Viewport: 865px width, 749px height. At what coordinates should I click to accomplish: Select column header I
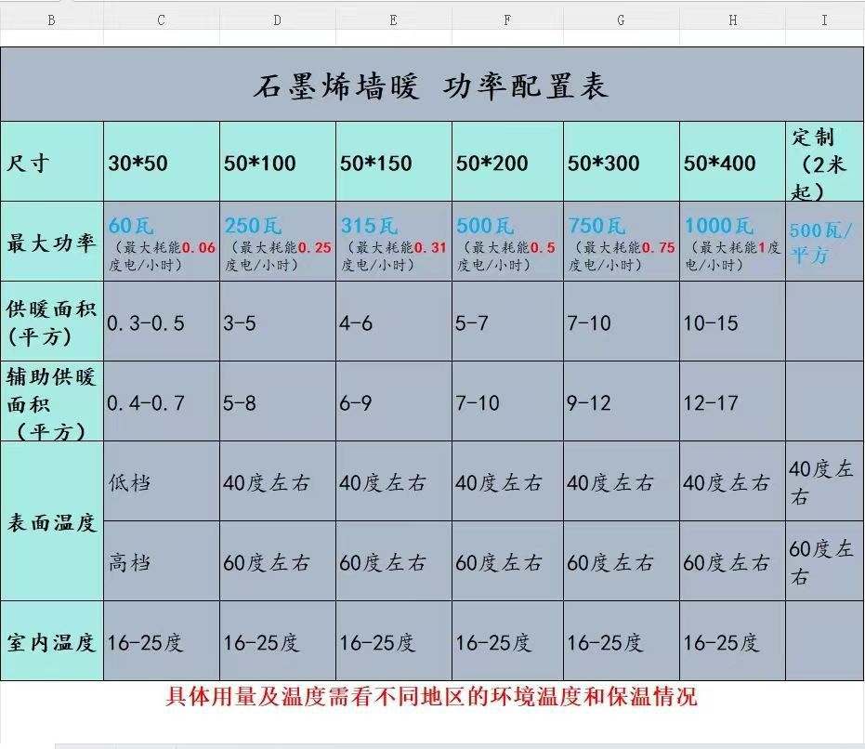[822, 18]
